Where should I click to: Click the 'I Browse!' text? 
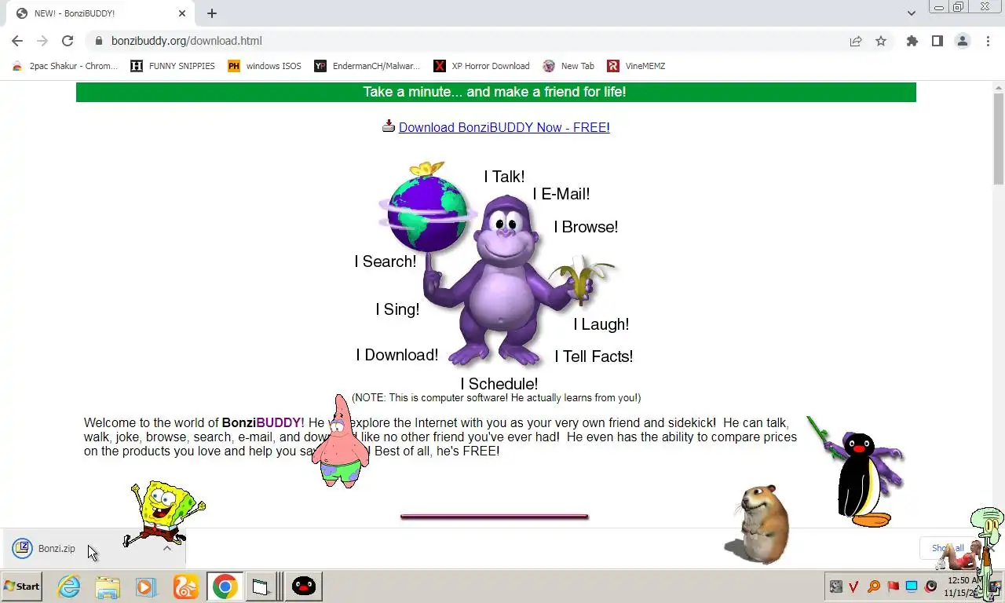(x=586, y=227)
